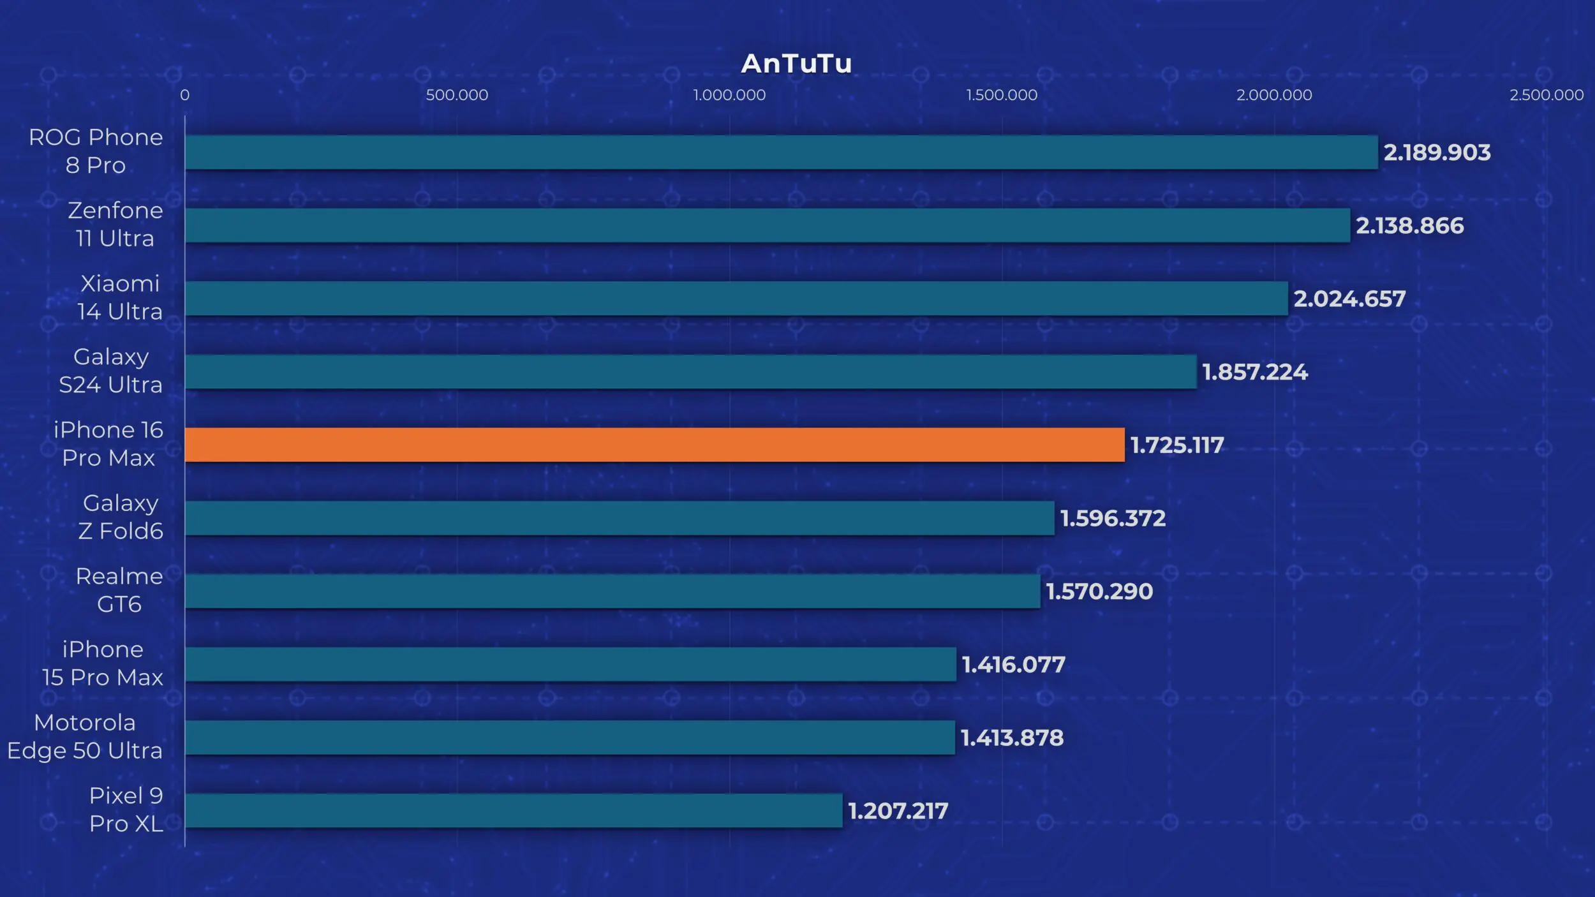
Task: Select the Galaxy S24 Ultra bar
Action: (x=691, y=371)
